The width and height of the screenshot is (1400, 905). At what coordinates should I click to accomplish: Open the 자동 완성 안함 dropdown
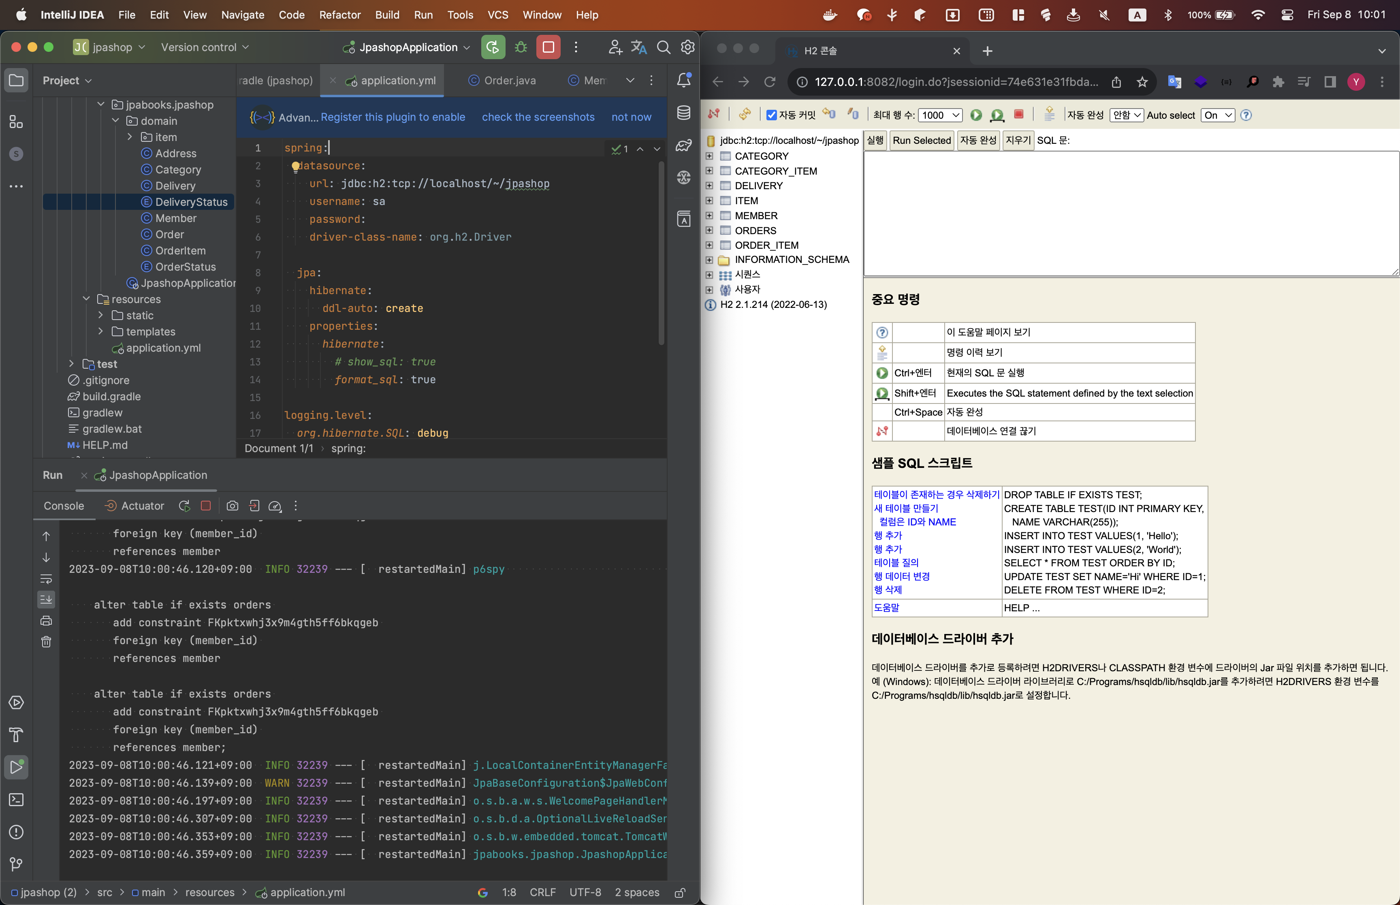point(1126,115)
